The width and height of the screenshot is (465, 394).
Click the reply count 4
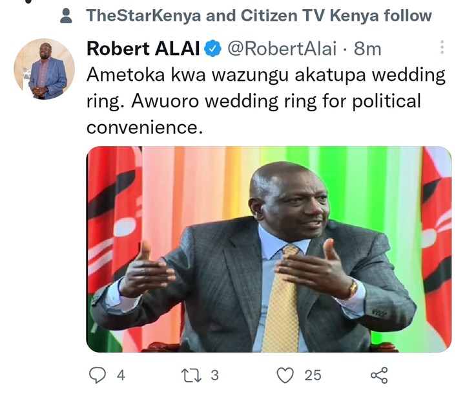pos(121,375)
